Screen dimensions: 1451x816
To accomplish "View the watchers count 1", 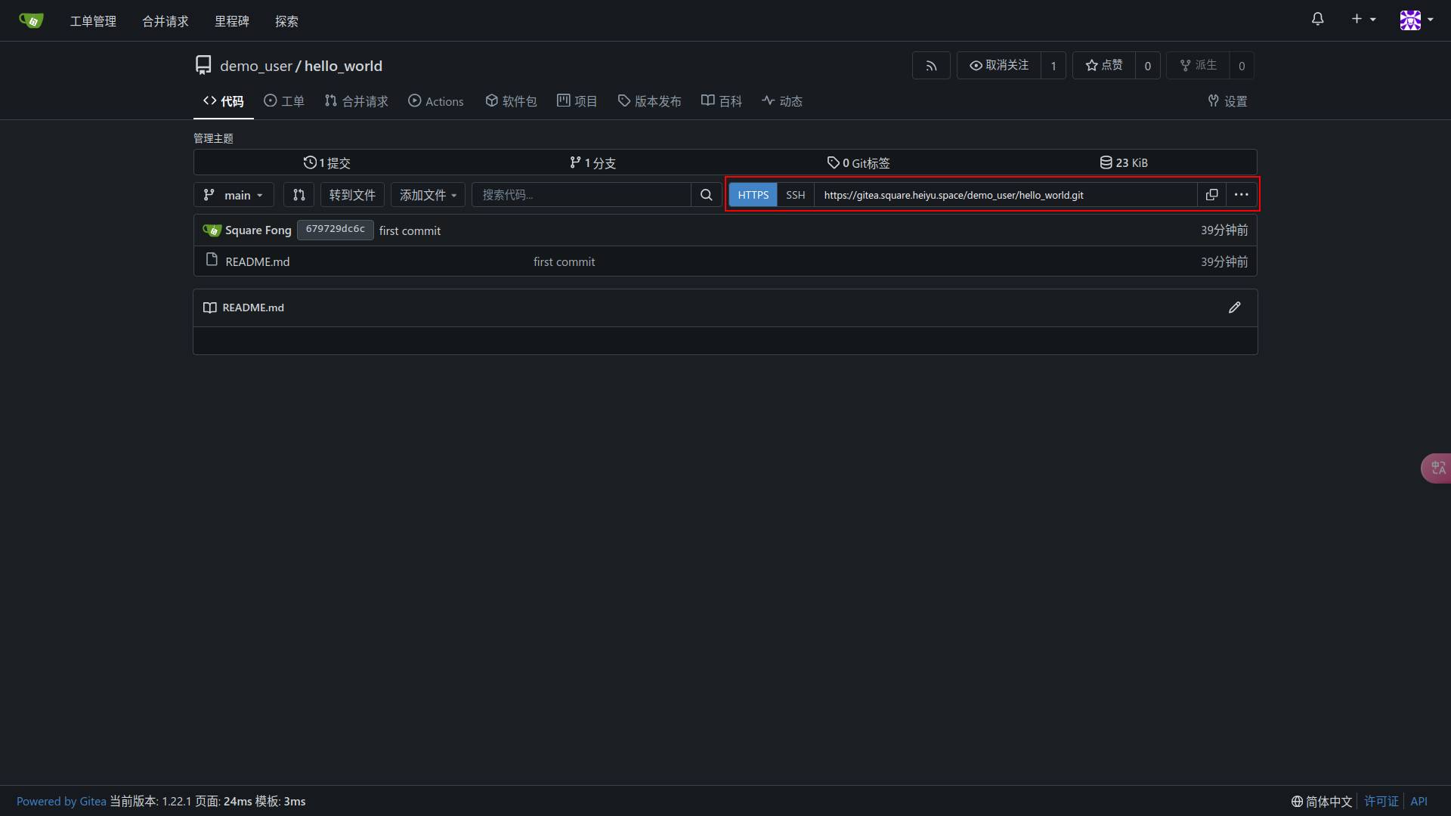I will pos(1053,66).
